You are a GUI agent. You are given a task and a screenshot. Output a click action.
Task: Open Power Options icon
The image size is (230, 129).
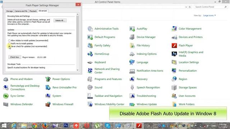[x=48, y=79]
